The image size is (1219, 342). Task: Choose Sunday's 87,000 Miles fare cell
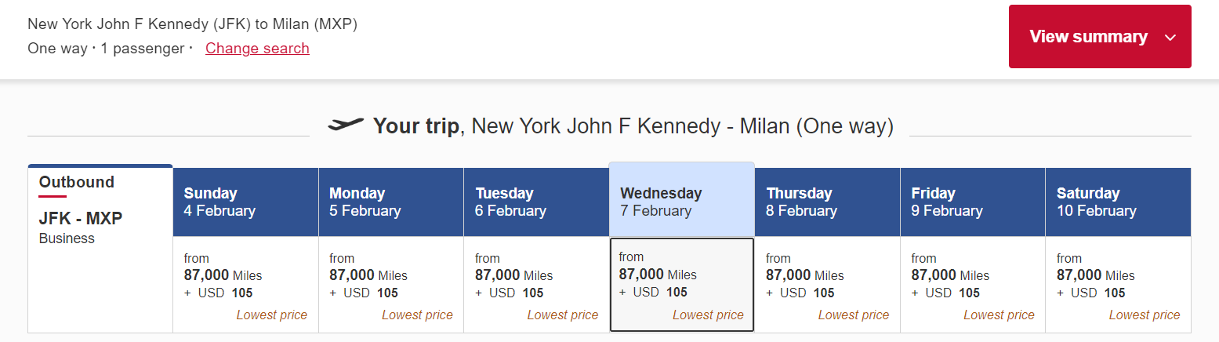pyautogui.click(x=245, y=284)
